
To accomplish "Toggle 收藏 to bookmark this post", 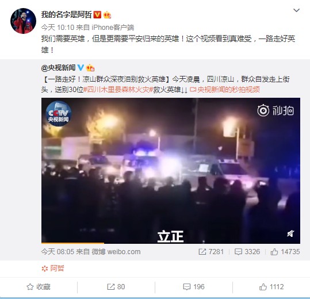I will pos(39,287).
